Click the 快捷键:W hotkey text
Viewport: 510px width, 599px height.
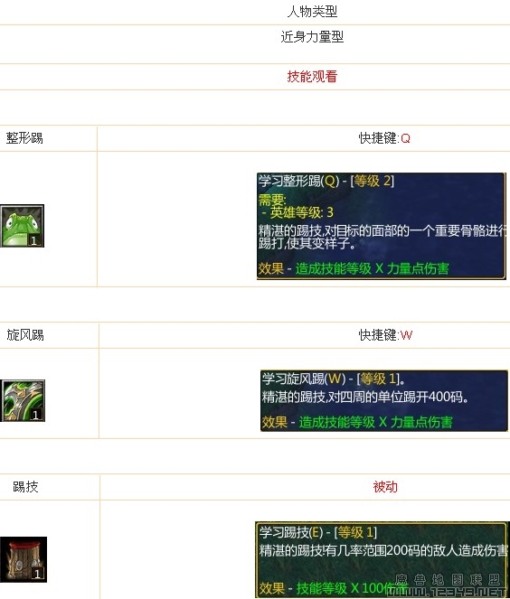click(x=385, y=335)
